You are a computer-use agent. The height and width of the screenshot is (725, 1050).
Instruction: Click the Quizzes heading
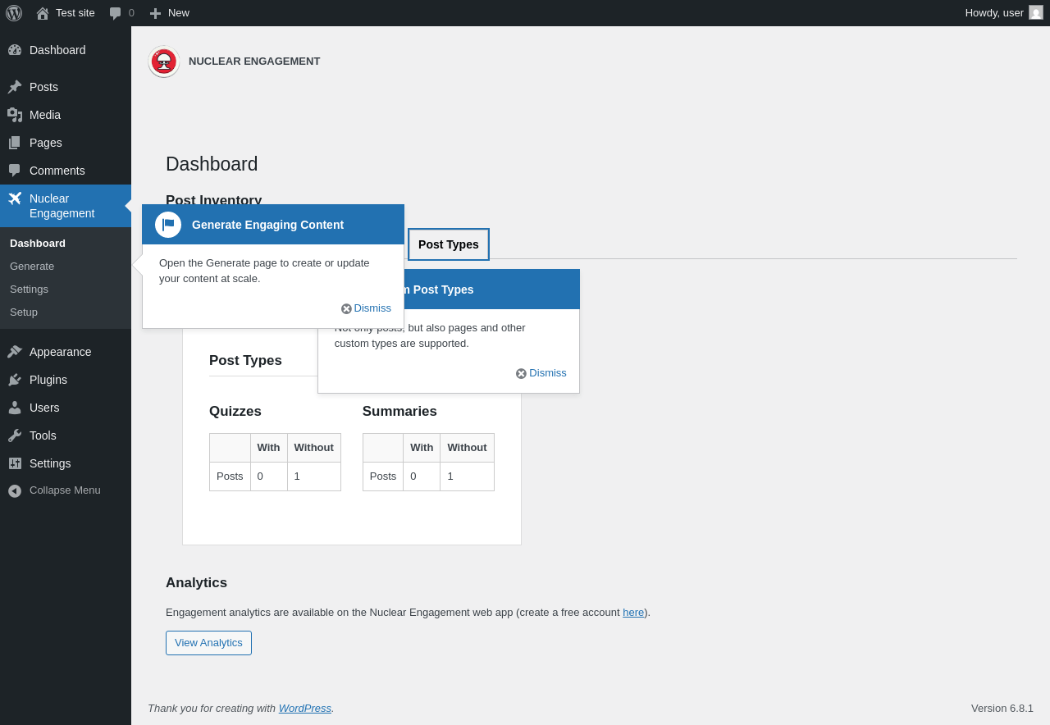[235, 412]
